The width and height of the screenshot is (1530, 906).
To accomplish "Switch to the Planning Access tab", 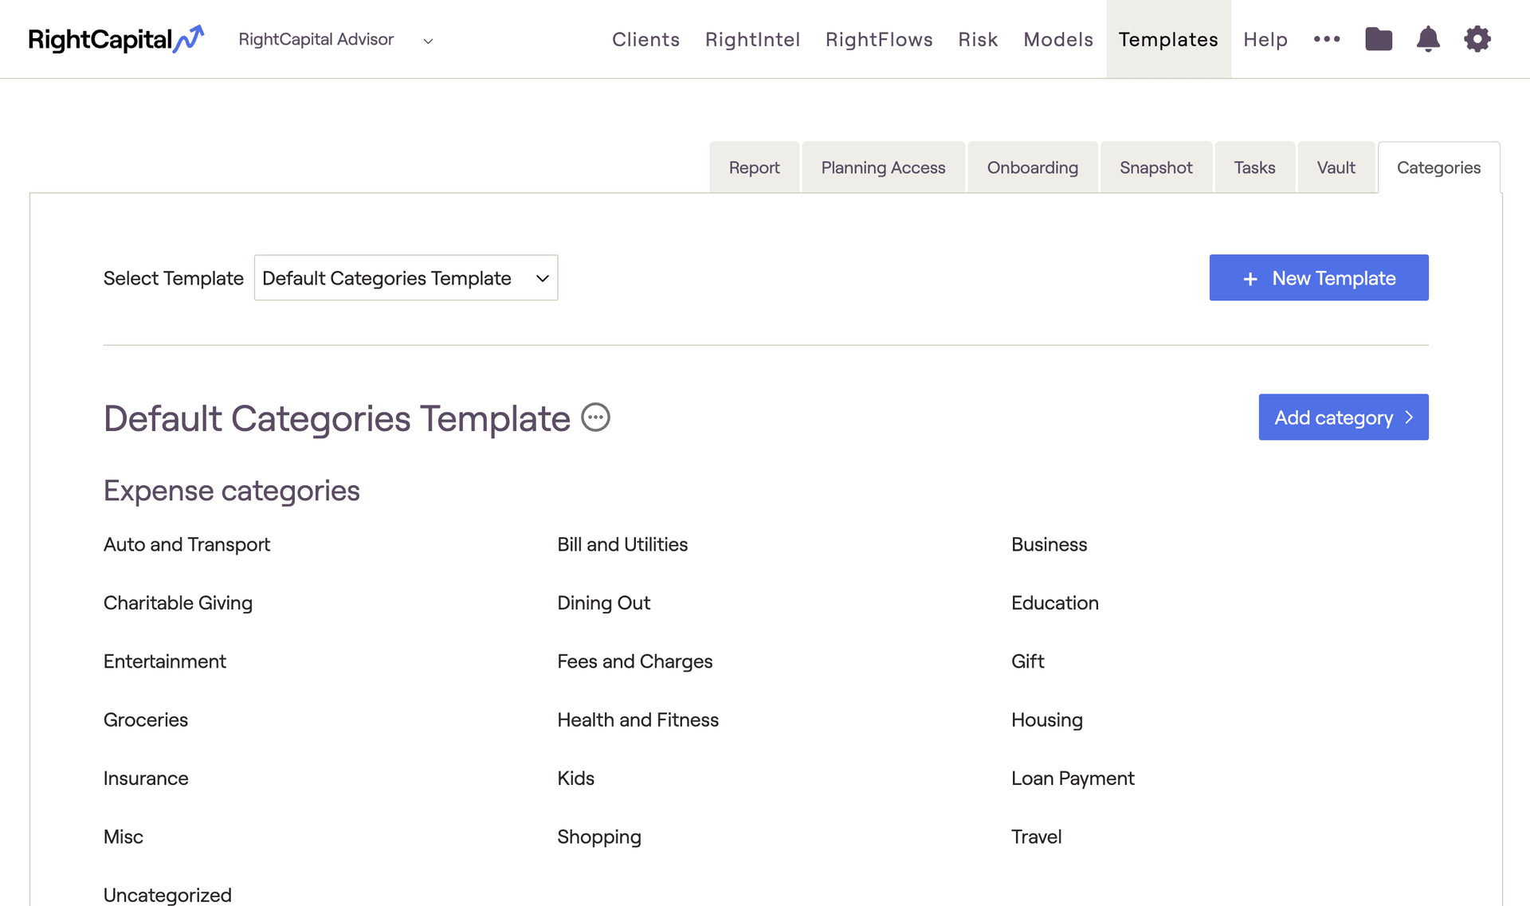I will pos(883,167).
